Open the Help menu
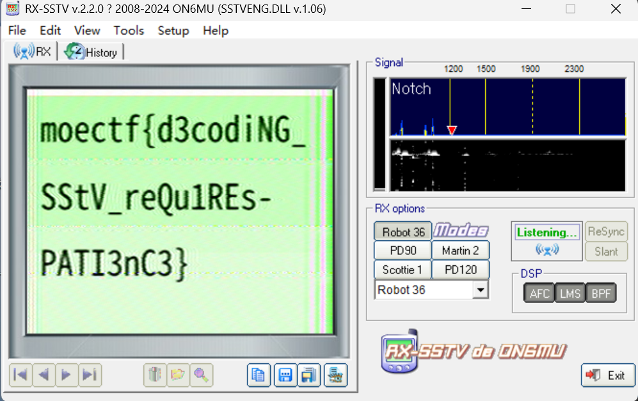The image size is (638, 401). tap(216, 31)
